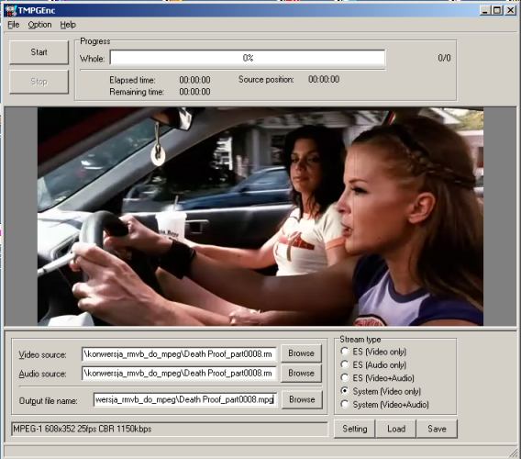Click the Audio source path field
The width and height of the screenshot is (521, 459).
point(179,374)
